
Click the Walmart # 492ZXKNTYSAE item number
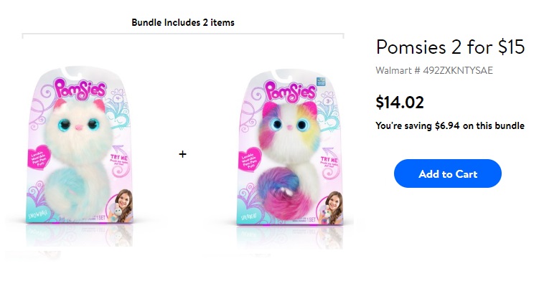coord(434,70)
